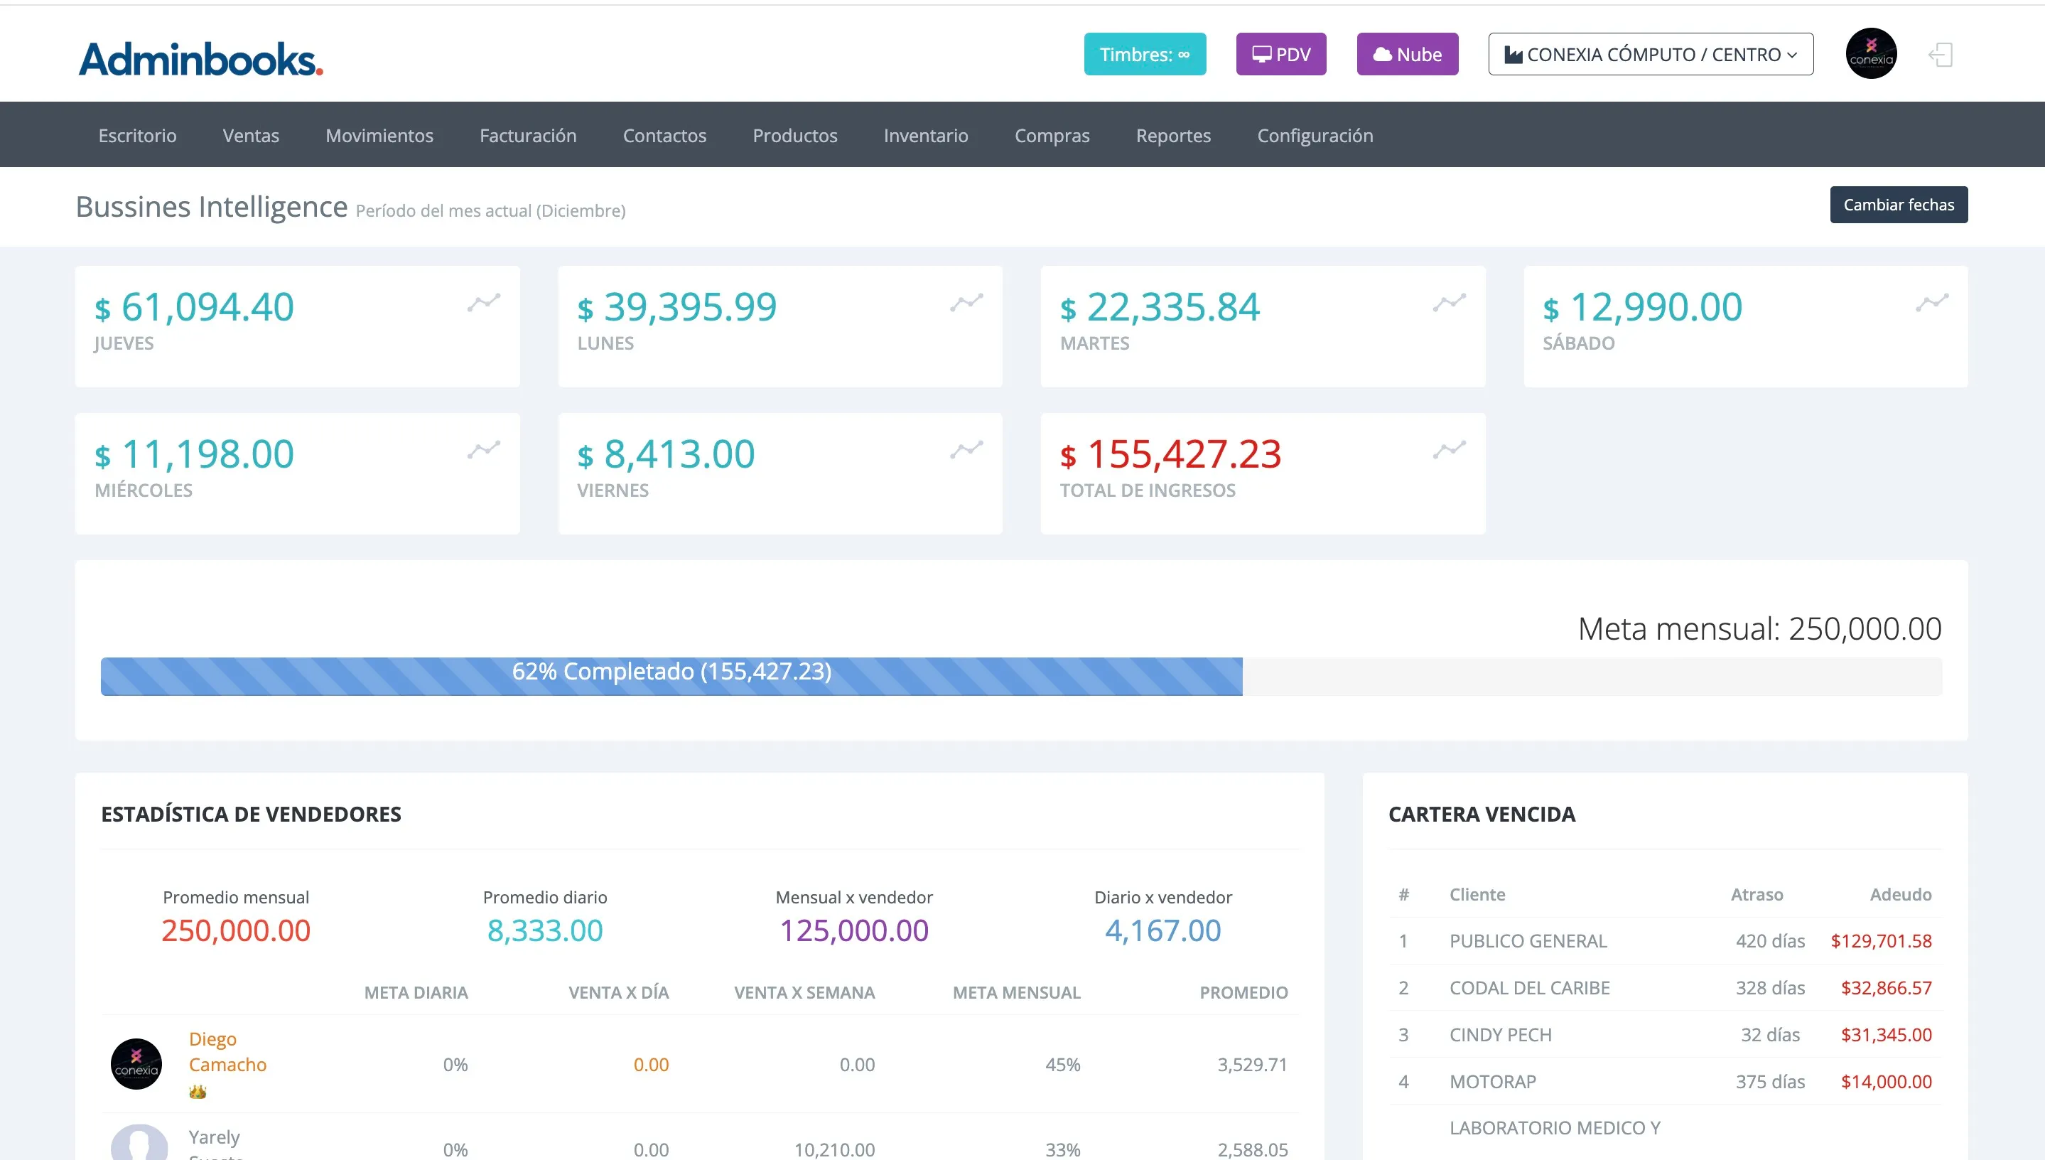Click the purple PDV button
The width and height of the screenshot is (2045, 1160).
[1280, 54]
